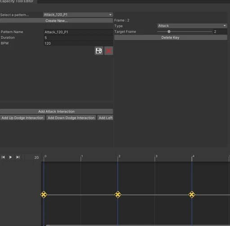Click the Add Left interaction button
Screen dimensions: 230x226
[x=106, y=118]
